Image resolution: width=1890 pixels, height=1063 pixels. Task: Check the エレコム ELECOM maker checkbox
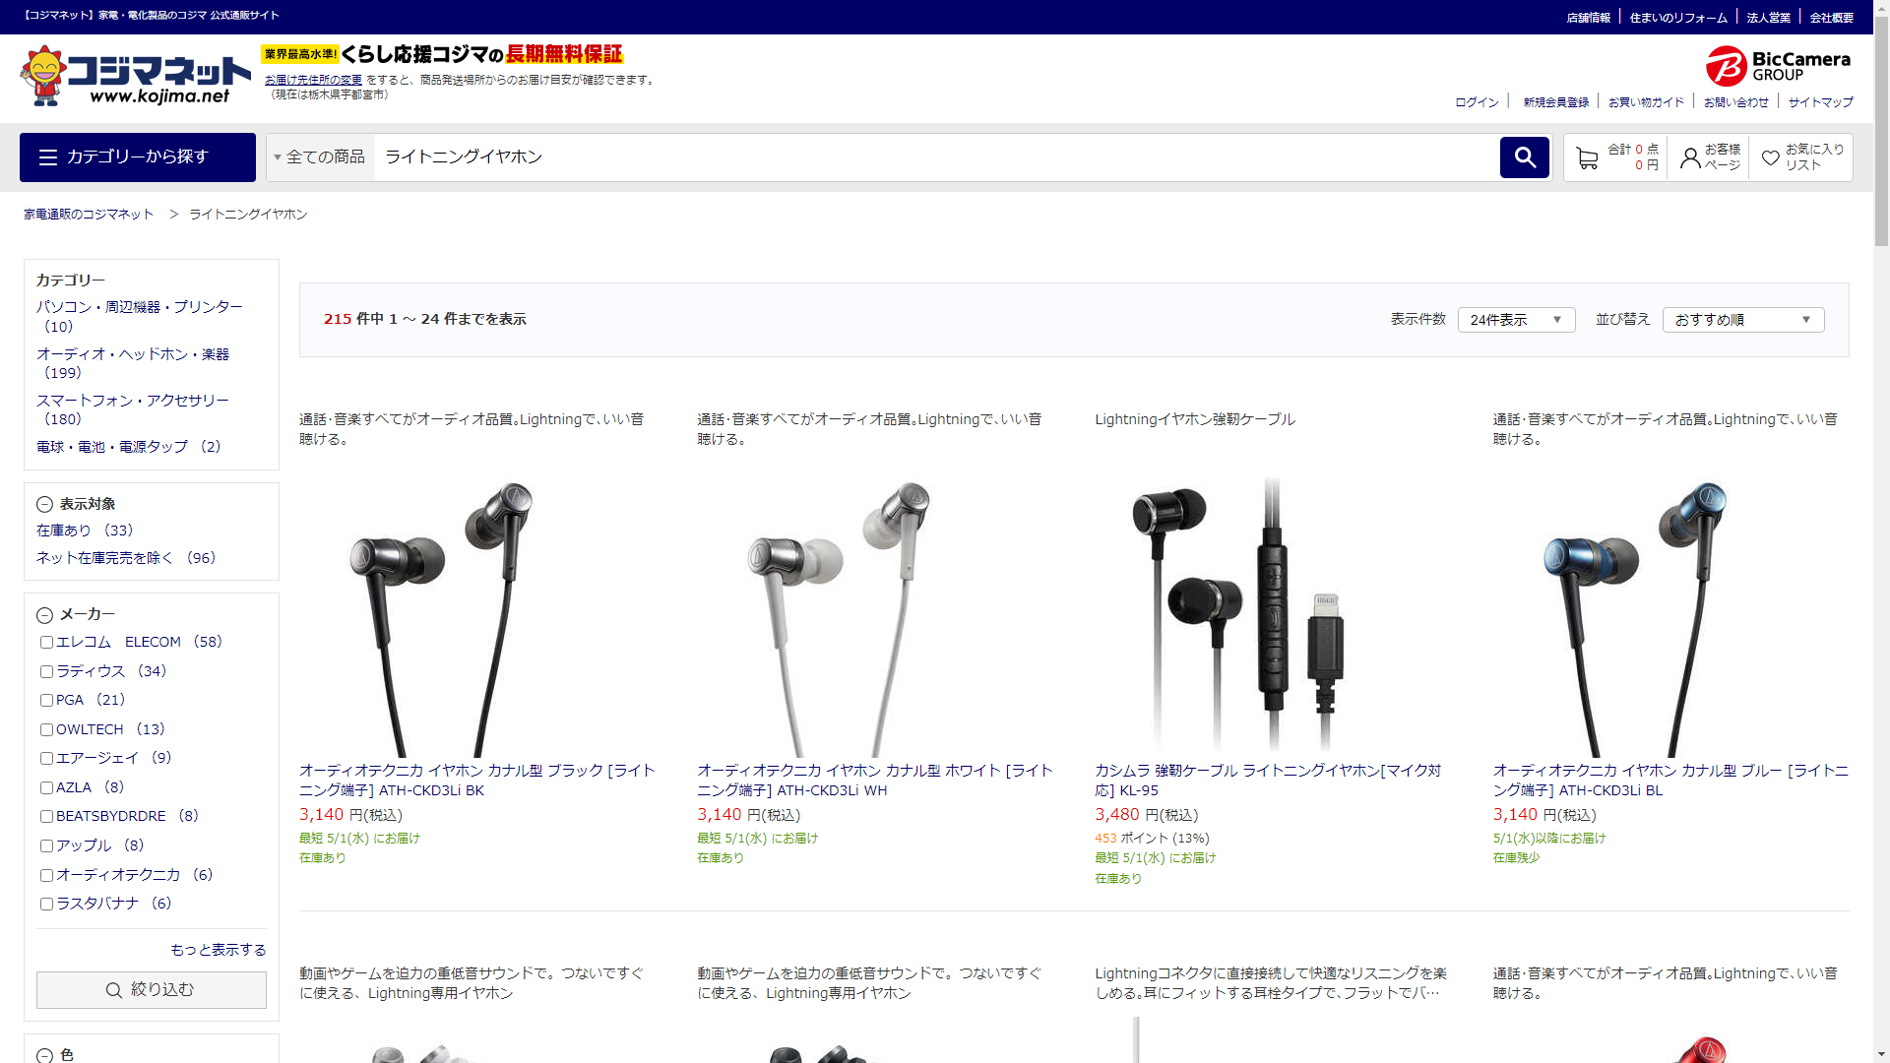pyautogui.click(x=46, y=643)
